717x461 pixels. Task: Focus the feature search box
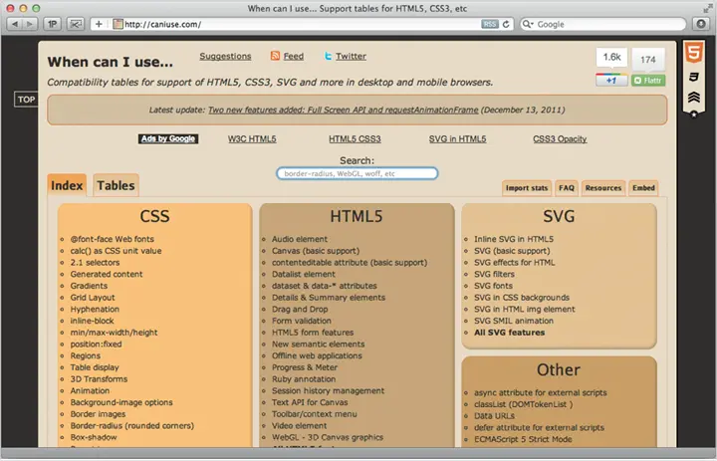[358, 174]
